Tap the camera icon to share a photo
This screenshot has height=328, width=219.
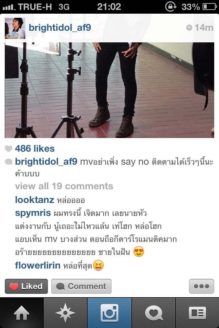pos(109,313)
